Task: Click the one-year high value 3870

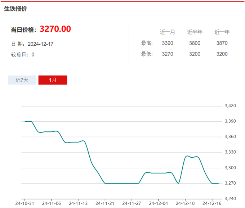Action: click(x=222, y=43)
